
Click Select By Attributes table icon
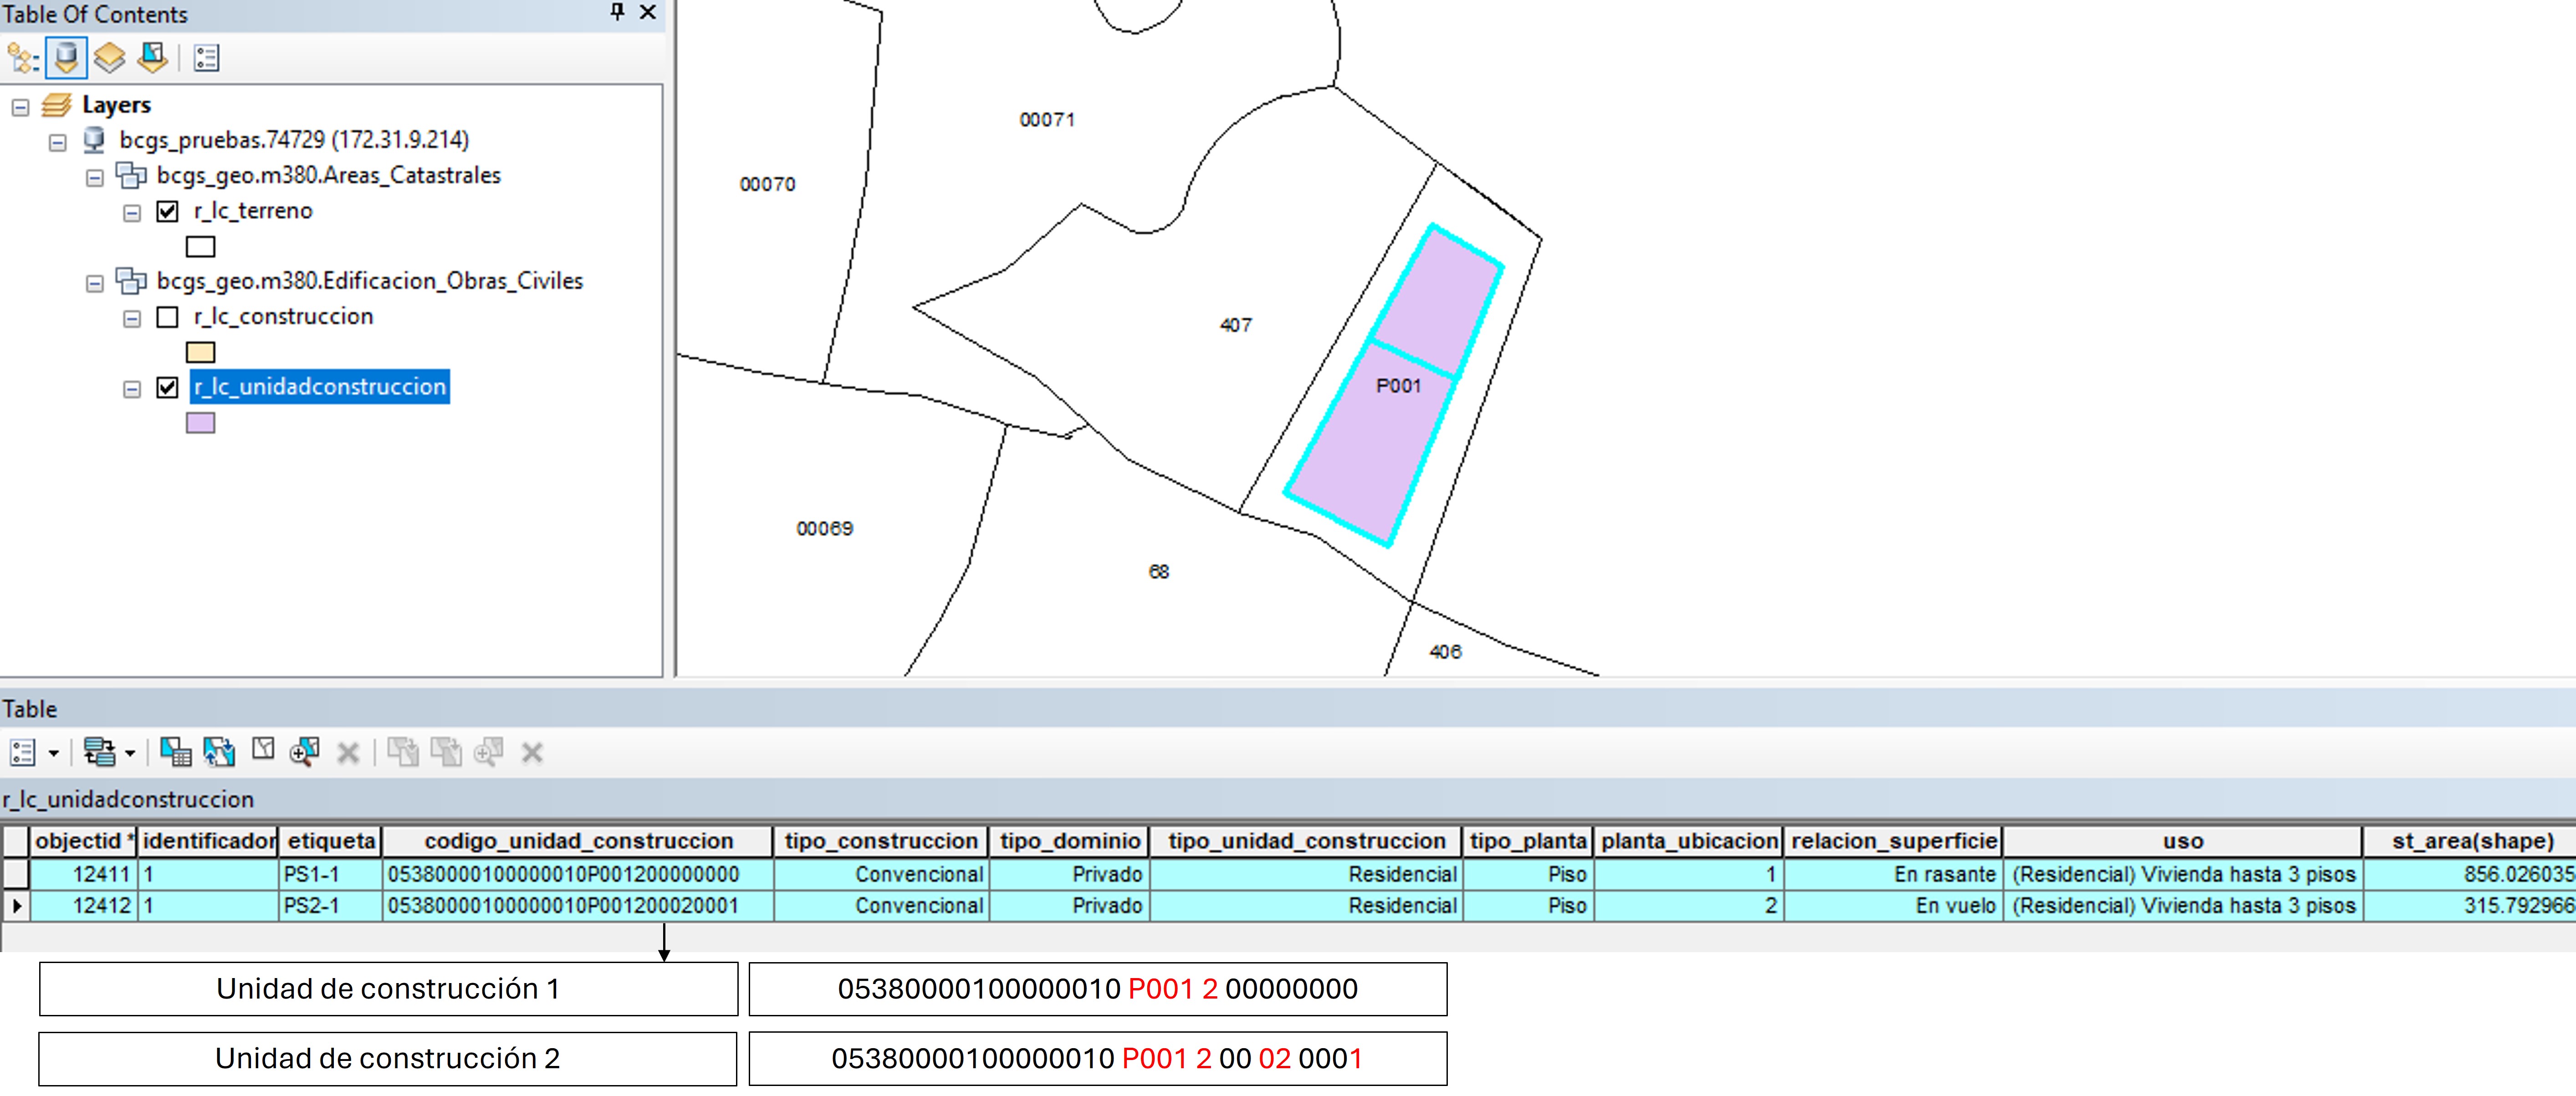(x=176, y=752)
